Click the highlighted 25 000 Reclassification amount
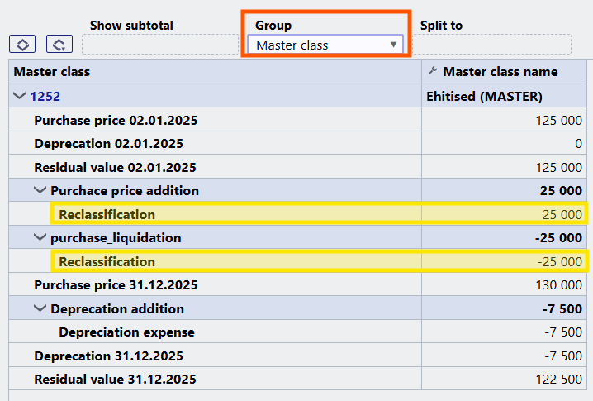 coord(562,214)
